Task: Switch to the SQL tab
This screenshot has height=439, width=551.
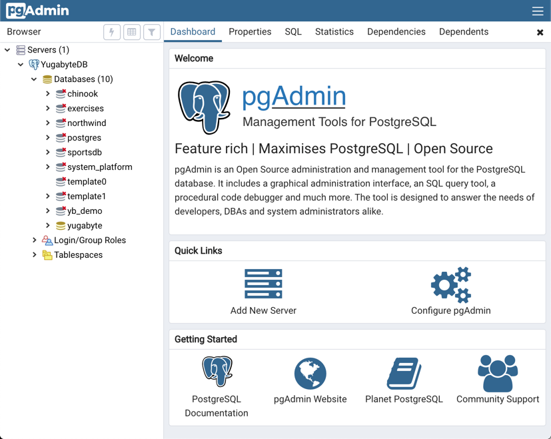Action: (292, 31)
